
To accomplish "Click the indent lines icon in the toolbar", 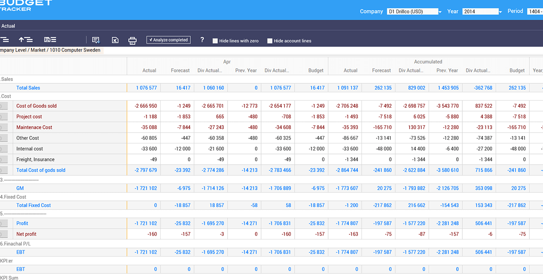I will pyautogui.click(x=5, y=40).
